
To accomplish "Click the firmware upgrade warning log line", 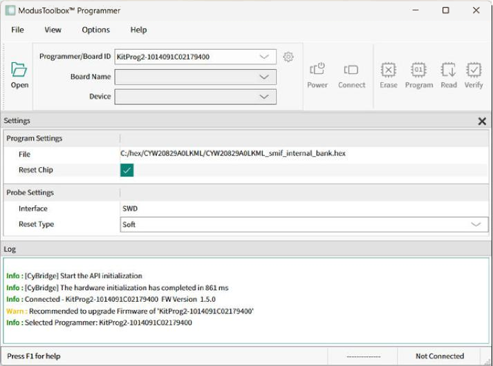I will (x=130, y=311).
